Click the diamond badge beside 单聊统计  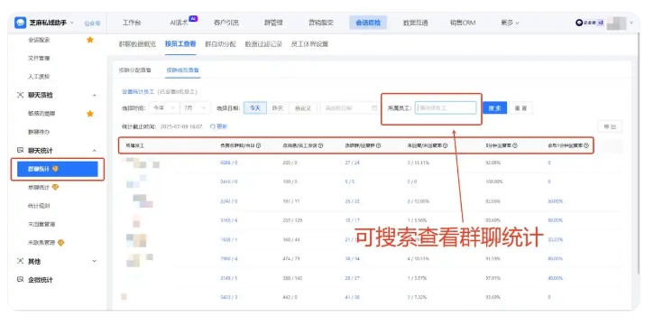55,188
